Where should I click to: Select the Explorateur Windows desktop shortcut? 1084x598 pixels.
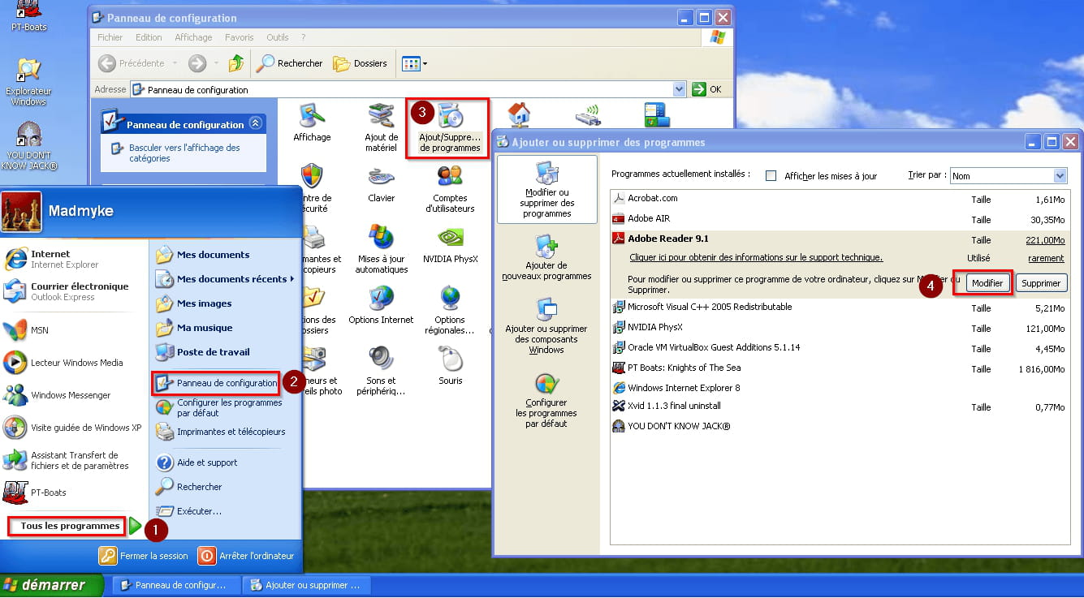point(29,82)
